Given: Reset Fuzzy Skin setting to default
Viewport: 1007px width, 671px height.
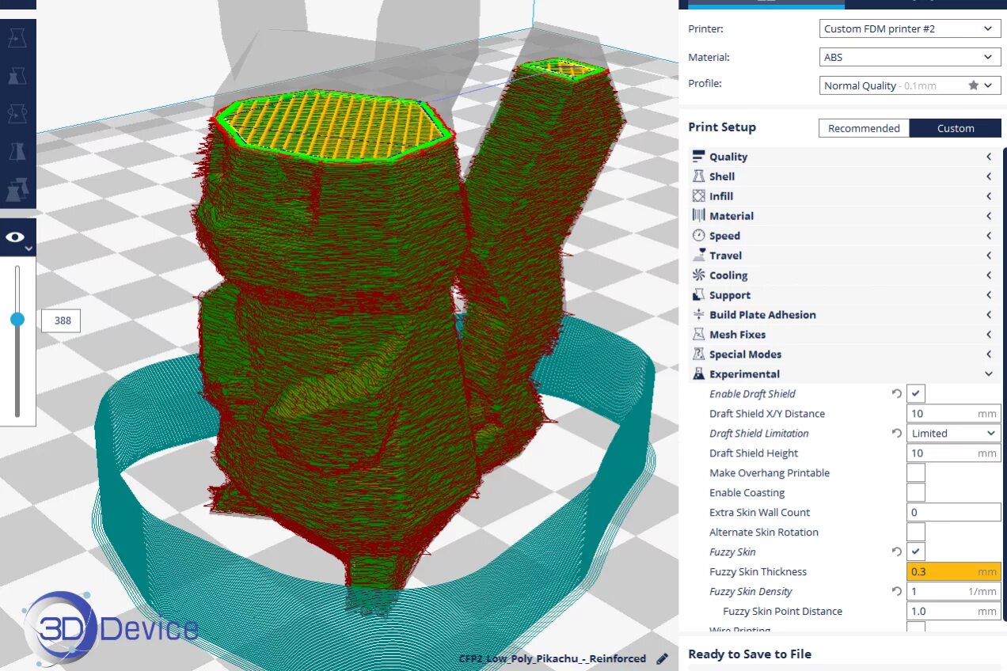Looking at the screenshot, I should pyautogui.click(x=896, y=552).
